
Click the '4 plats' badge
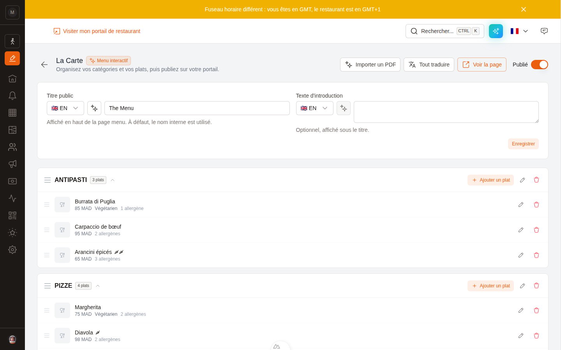83,286
